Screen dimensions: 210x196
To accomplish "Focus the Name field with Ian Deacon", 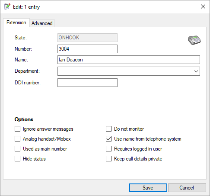I will (x=129, y=60).
